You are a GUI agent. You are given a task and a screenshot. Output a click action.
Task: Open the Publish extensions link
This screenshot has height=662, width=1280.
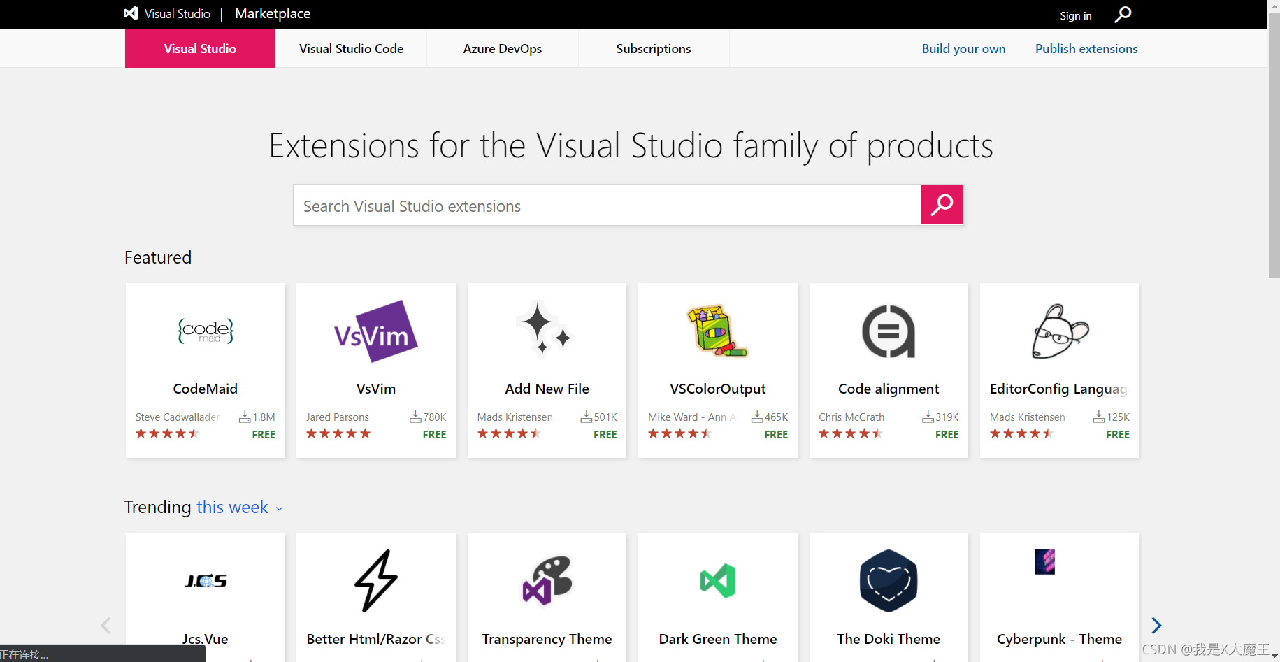1086,48
